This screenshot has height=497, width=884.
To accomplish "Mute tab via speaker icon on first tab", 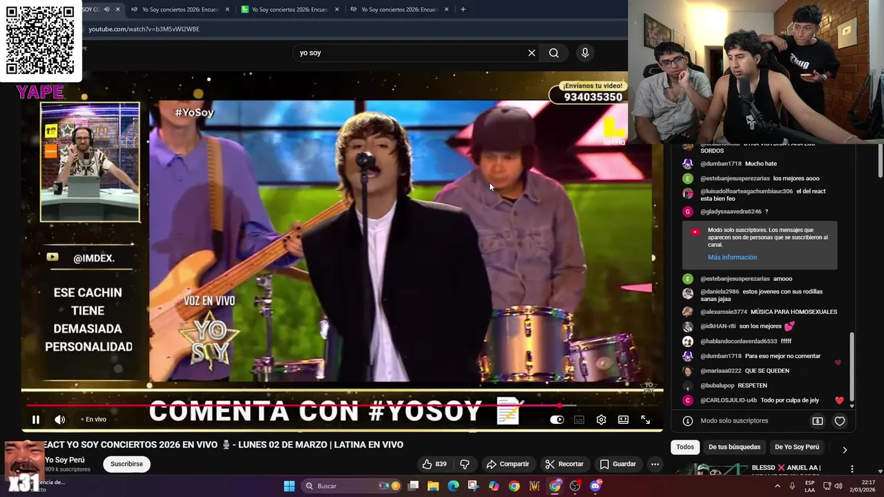I will tap(106, 10).
